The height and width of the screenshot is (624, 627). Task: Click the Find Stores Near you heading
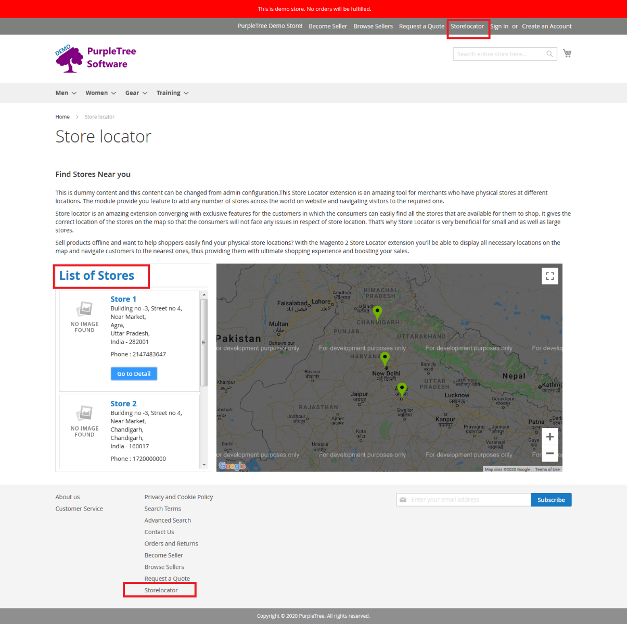(x=93, y=174)
